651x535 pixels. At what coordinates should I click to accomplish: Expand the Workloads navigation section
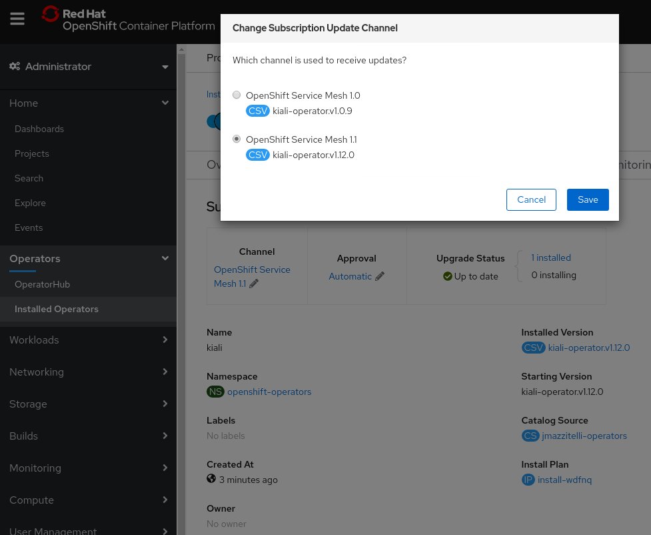[x=88, y=340]
